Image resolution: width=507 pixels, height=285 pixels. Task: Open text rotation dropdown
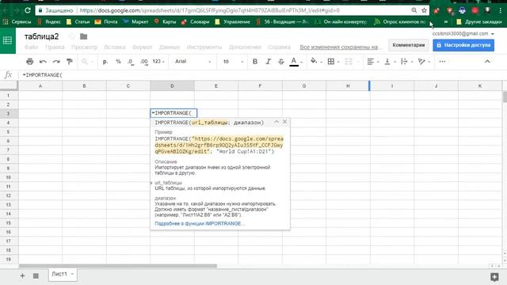click(x=424, y=62)
